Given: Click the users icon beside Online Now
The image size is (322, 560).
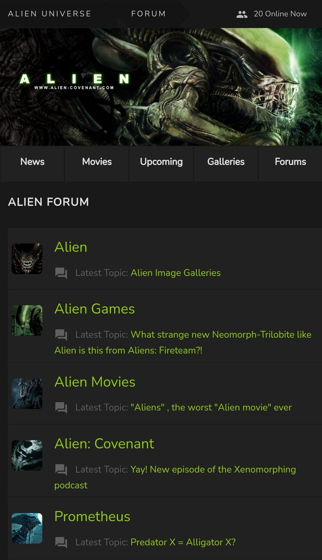Looking at the screenshot, I should (242, 14).
